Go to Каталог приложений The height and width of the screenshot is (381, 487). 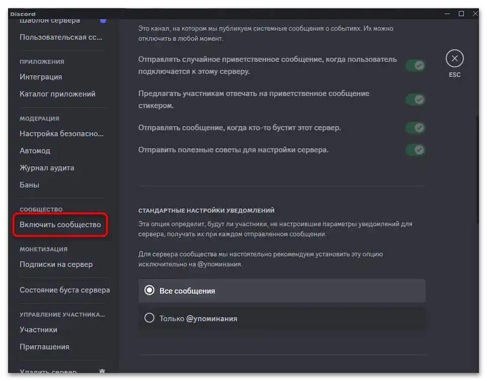[x=57, y=94]
